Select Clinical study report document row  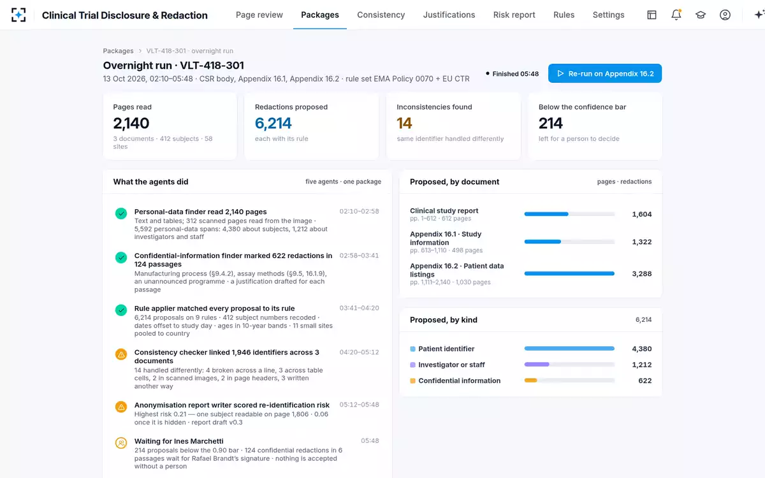tap(531, 214)
